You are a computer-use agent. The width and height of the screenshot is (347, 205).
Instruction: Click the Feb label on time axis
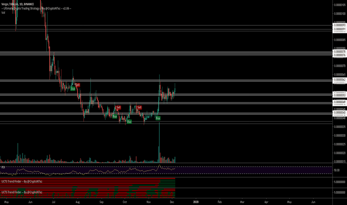220,202
